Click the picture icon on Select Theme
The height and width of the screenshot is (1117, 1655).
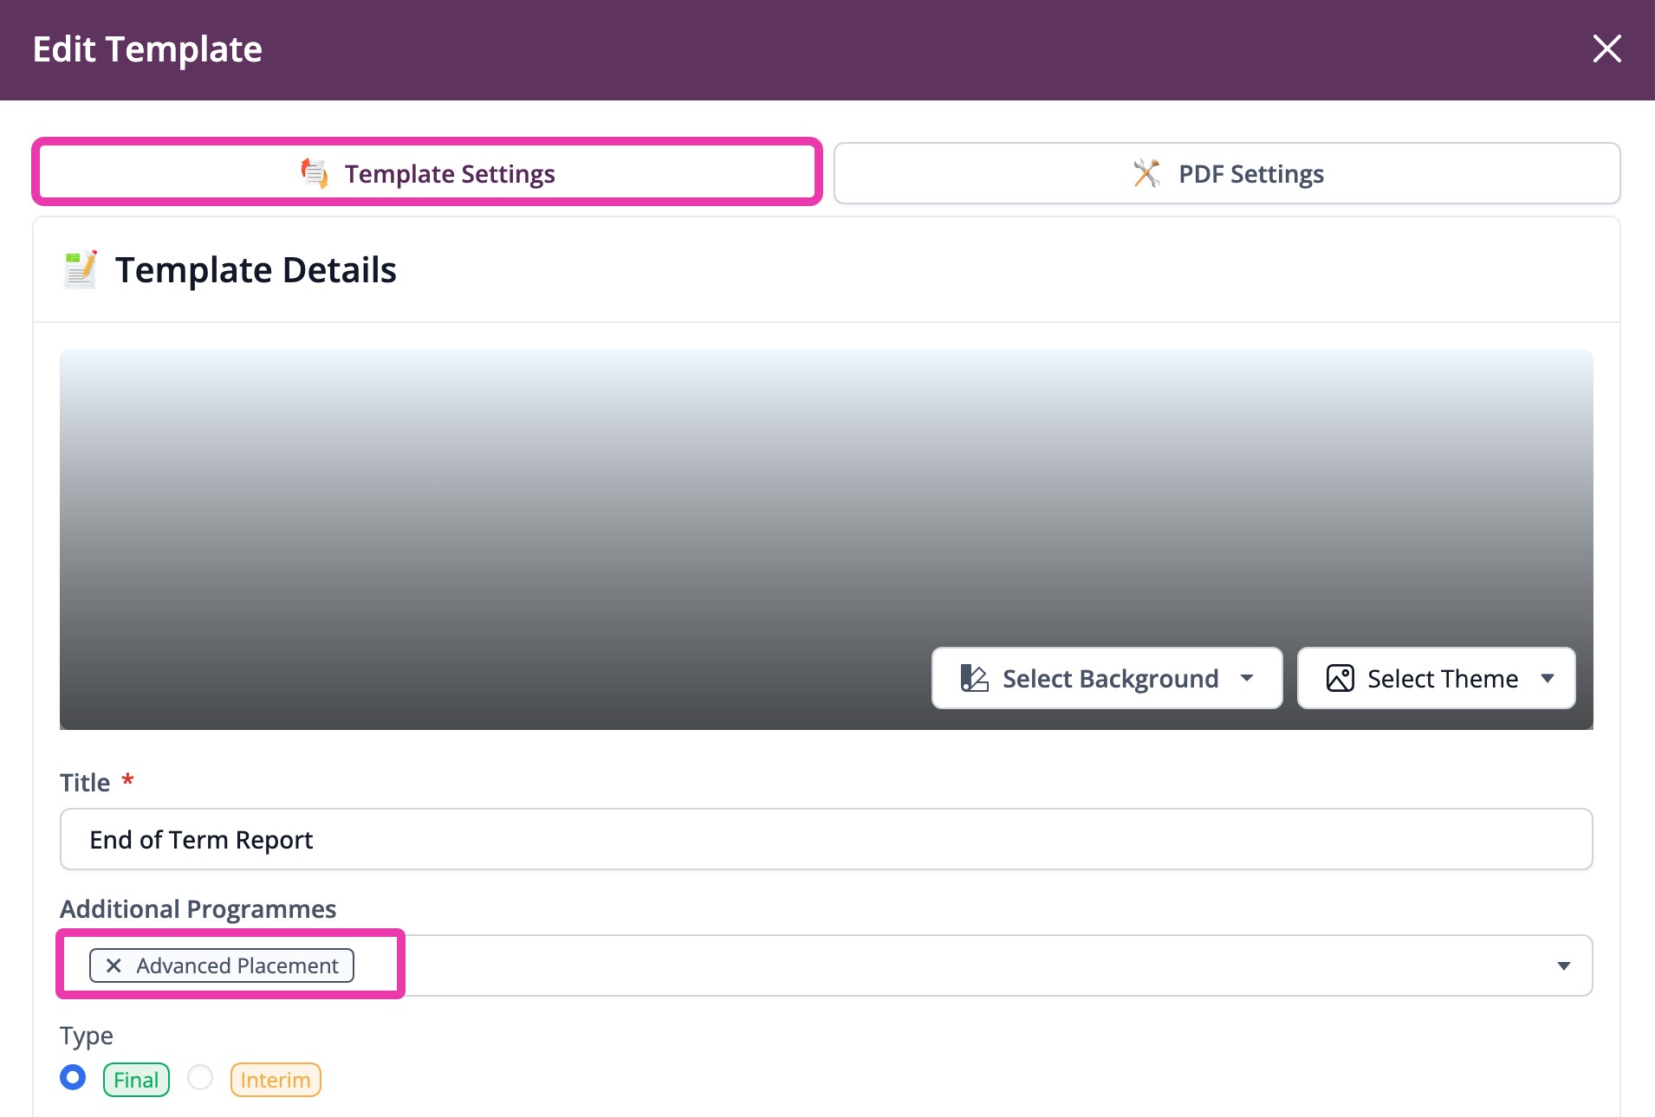point(1340,678)
